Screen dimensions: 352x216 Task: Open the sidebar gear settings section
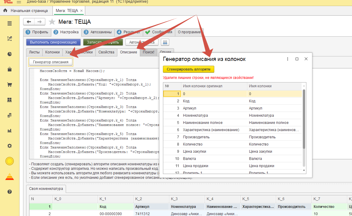(10, 146)
